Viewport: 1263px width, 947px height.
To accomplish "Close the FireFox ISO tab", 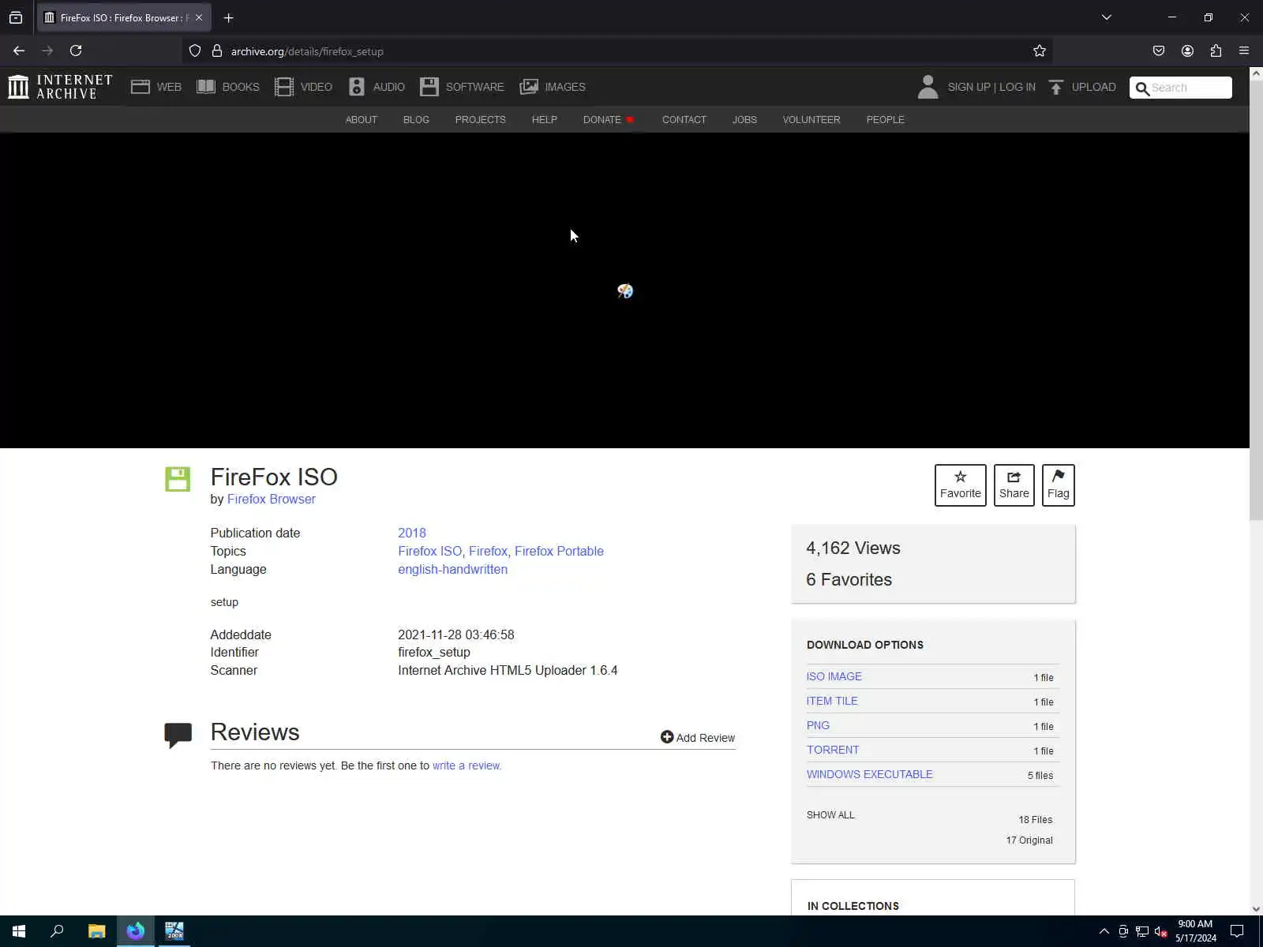I will coord(199,17).
